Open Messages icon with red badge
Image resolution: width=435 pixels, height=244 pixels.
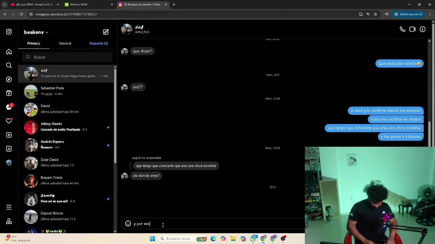(9, 107)
